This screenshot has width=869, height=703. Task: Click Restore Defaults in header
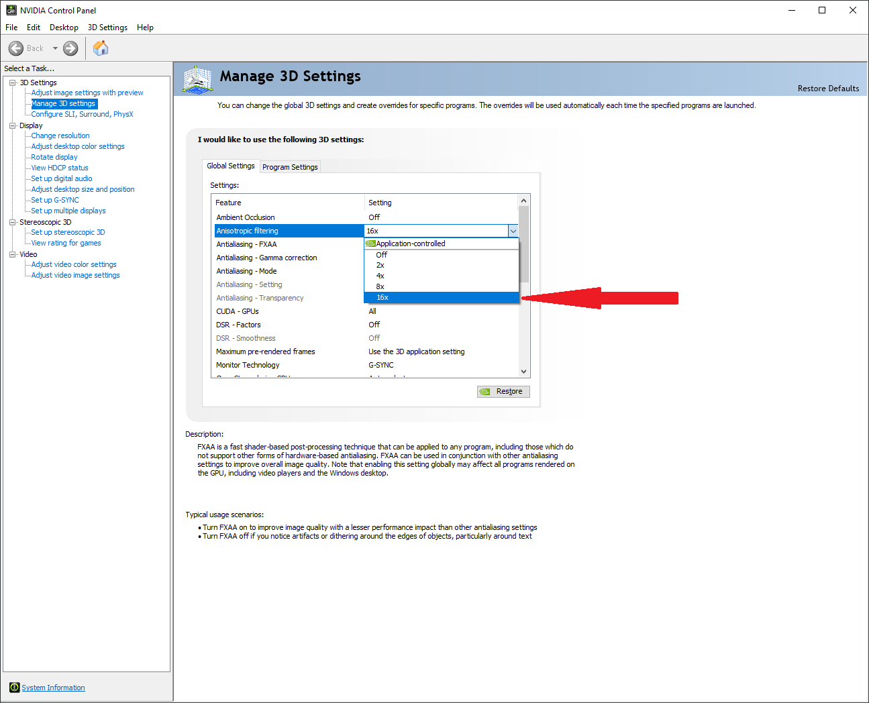coord(828,88)
